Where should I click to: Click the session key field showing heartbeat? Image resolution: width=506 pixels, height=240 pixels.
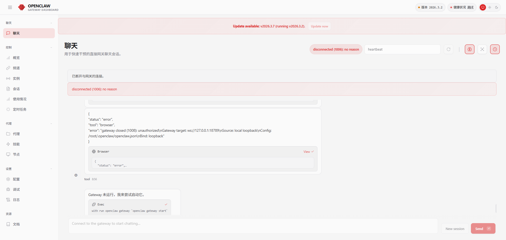(402, 49)
